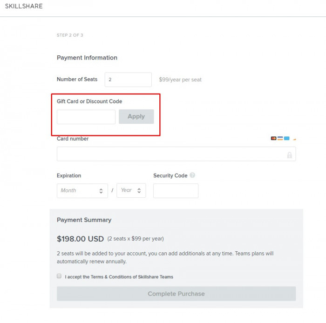Image resolution: width=326 pixels, height=323 pixels.
Task: Click the Visa card icon
Action: (280, 138)
